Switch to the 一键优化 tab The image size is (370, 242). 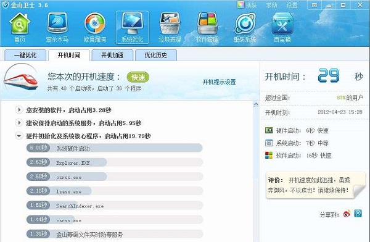[x=25, y=56]
